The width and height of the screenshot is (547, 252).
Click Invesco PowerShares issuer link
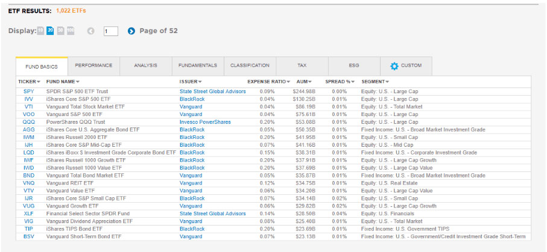(205, 121)
